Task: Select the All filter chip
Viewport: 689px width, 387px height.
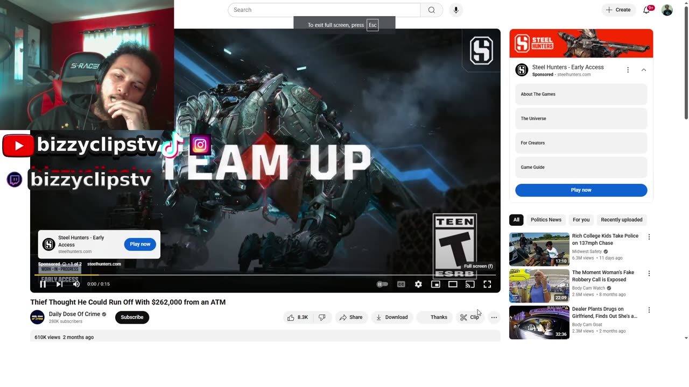Action: click(x=516, y=219)
